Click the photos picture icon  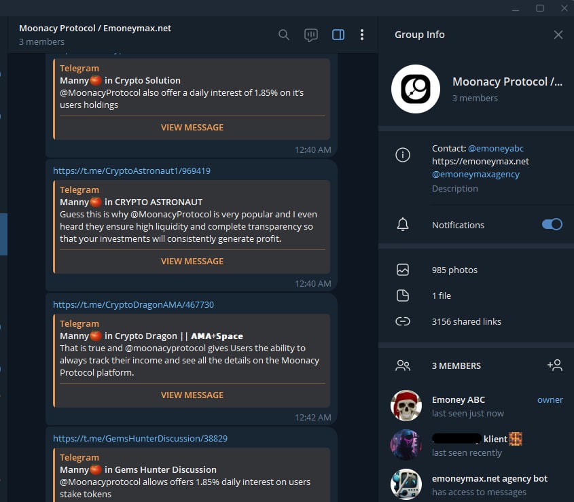coord(403,270)
